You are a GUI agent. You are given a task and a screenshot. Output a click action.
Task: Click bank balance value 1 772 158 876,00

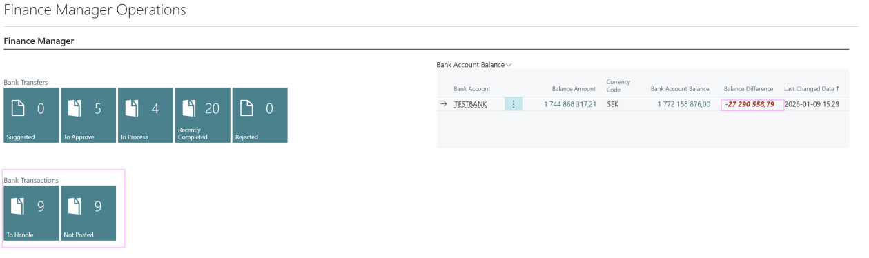(x=683, y=104)
